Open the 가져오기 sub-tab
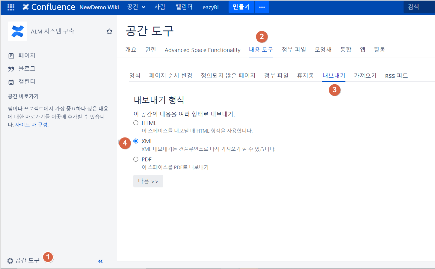This screenshot has height=269, width=435. pos(365,76)
